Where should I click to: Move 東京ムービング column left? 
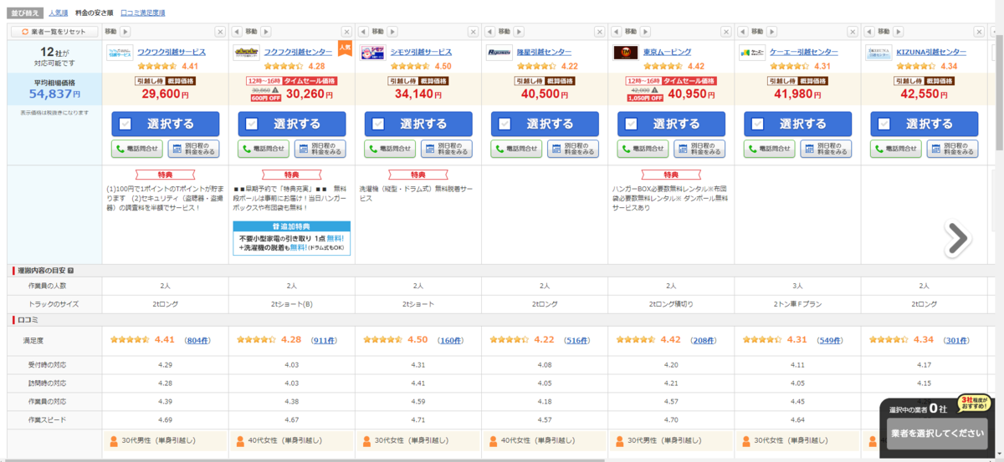[616, 32]
